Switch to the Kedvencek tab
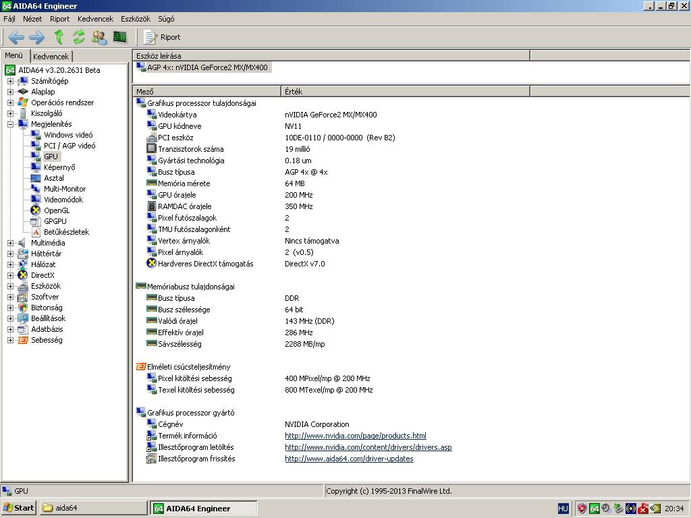This screenshot has width=691, height=518. [x=51, y=57]
